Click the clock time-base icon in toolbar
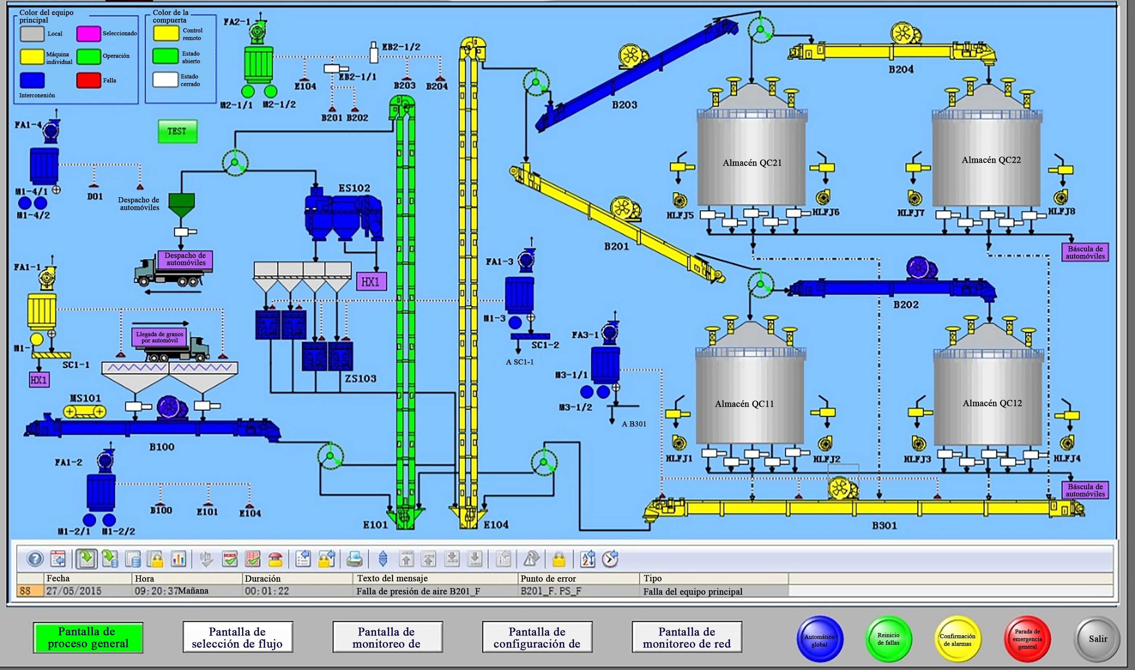1135x670 pixels. (610, 559)
